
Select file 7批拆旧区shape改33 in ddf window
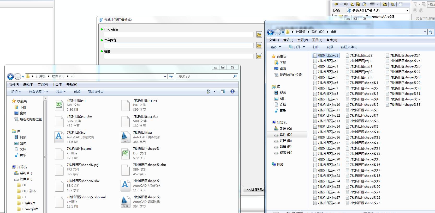coord(403,105)
